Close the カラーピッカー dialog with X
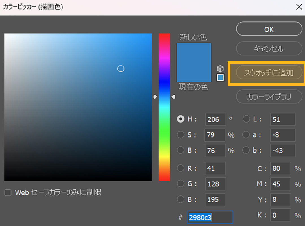 (x=299, y=7)
